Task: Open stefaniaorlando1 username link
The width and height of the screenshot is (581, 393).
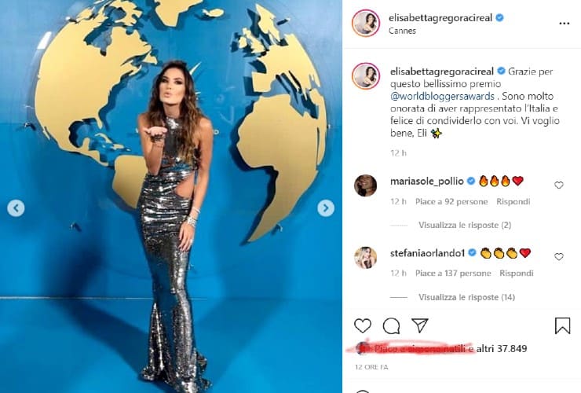Action: click(427, 253)
